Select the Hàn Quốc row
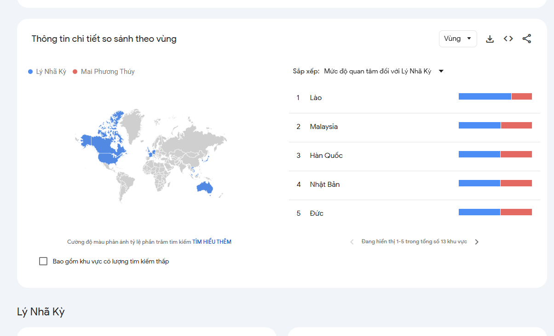554x336 pixels. tap(414, 156)
